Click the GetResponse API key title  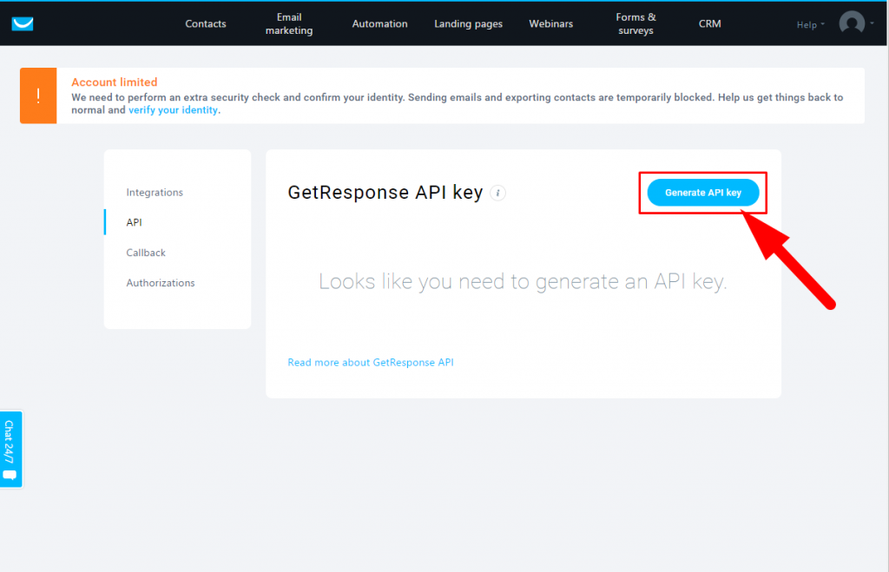385,193
